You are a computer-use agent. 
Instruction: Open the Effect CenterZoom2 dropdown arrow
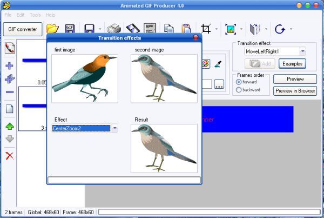pos(114,128)
